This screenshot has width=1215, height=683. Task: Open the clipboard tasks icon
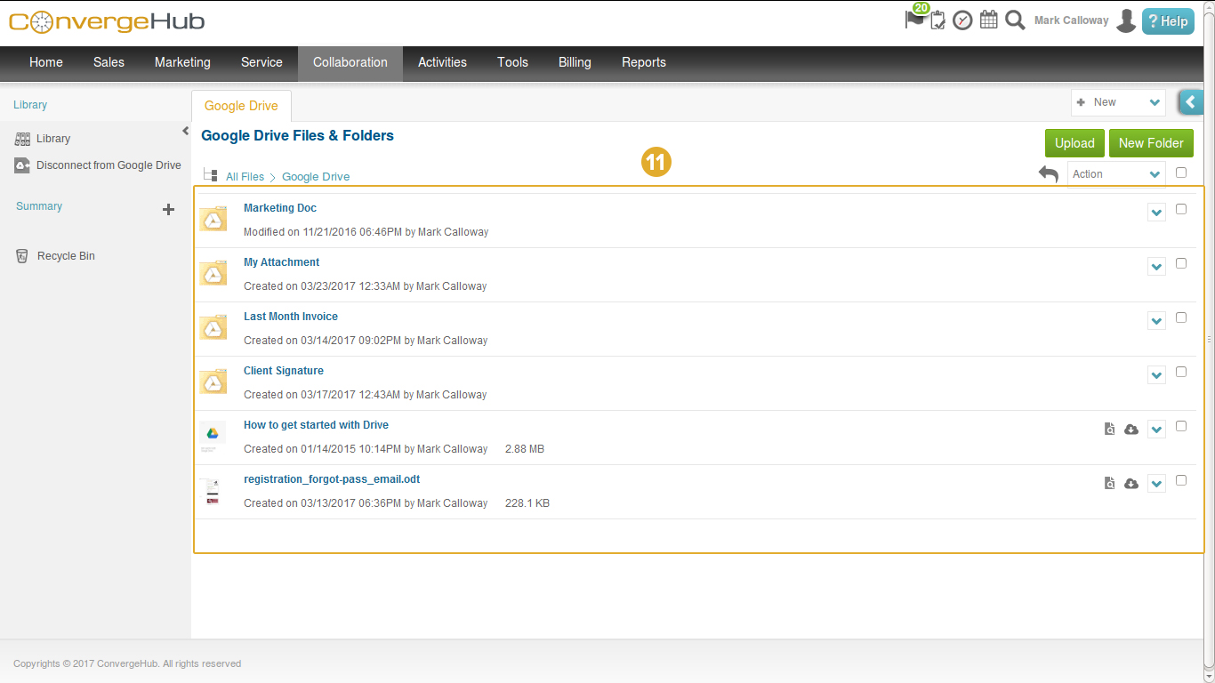938,20
